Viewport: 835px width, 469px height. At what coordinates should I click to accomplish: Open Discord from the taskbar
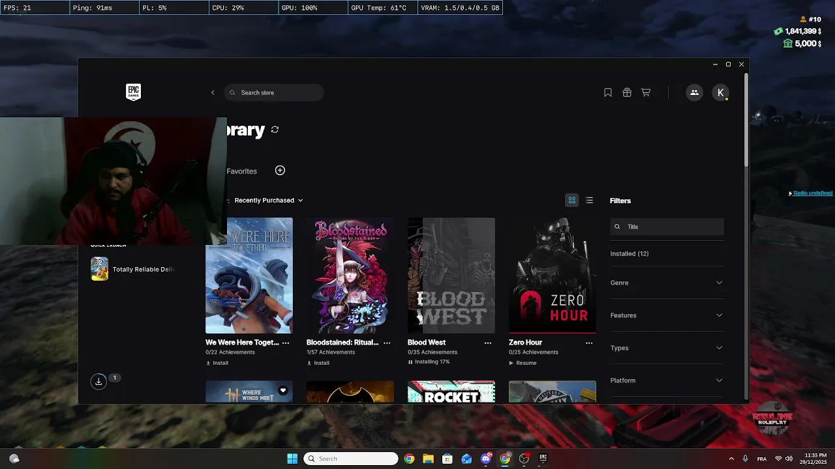click(486, 459)
